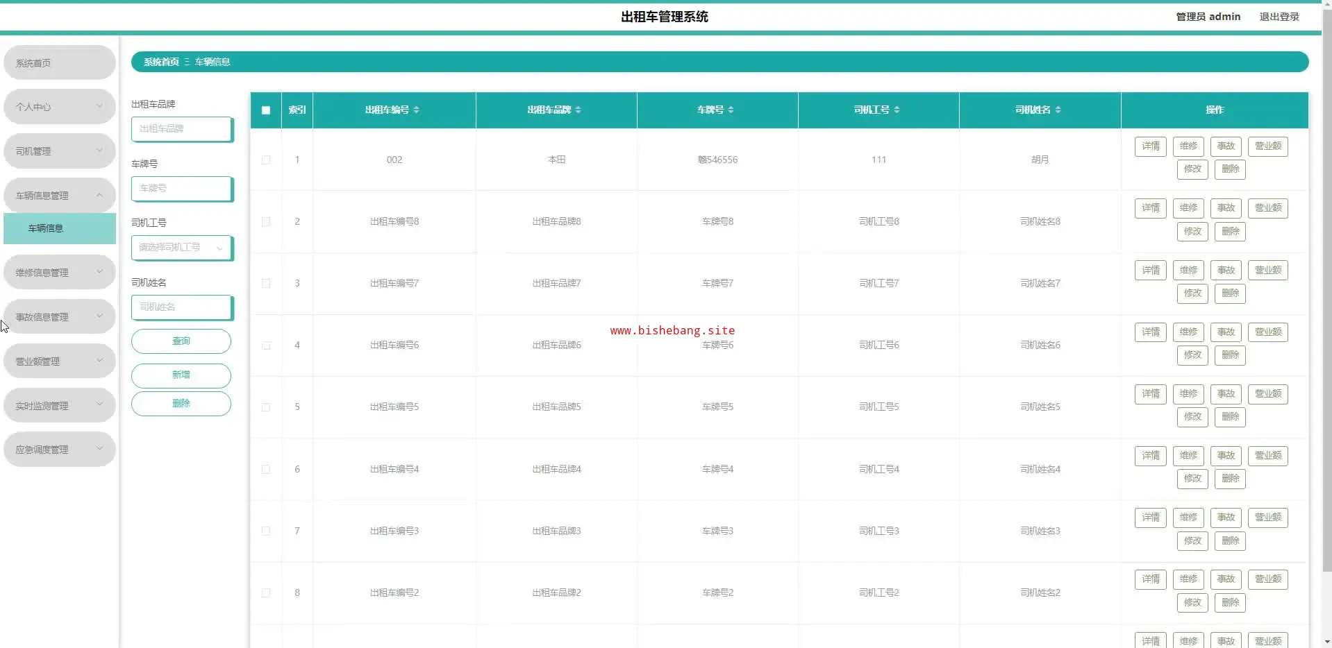Go to 系统首页 in the sidebar

point(60,63)
